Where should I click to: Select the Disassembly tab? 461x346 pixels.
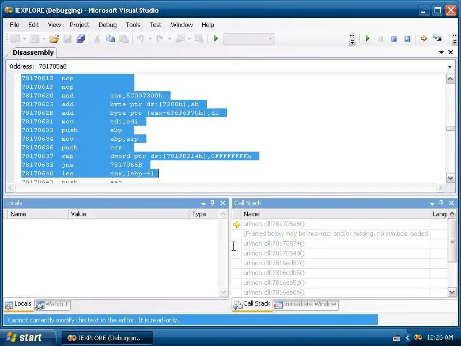click(x=33, y=52)
